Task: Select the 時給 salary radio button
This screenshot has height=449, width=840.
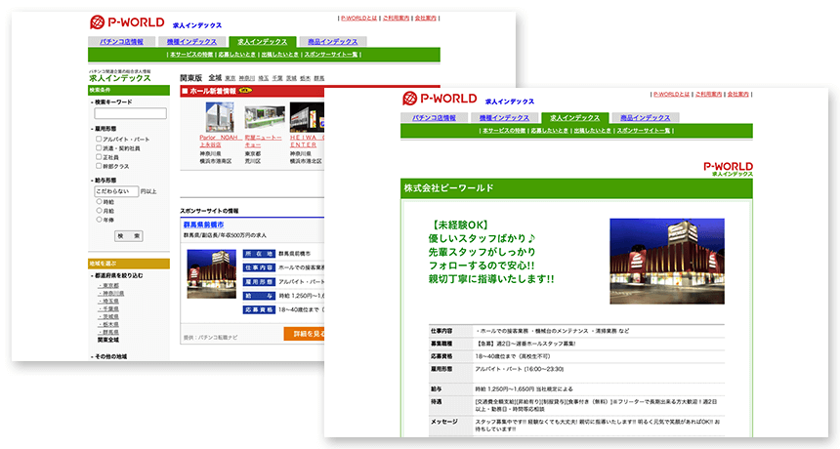Action: (99, 201)
